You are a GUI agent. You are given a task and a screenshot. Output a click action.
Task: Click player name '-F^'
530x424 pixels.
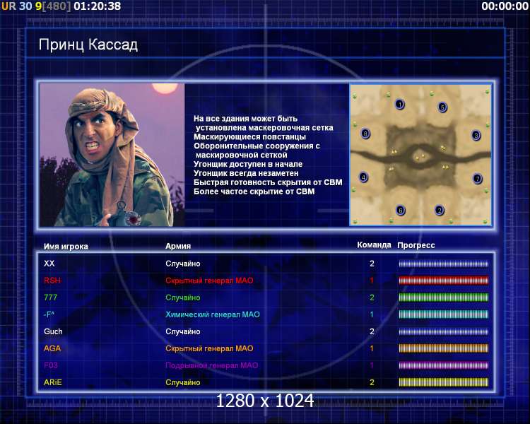click(49, 314)
